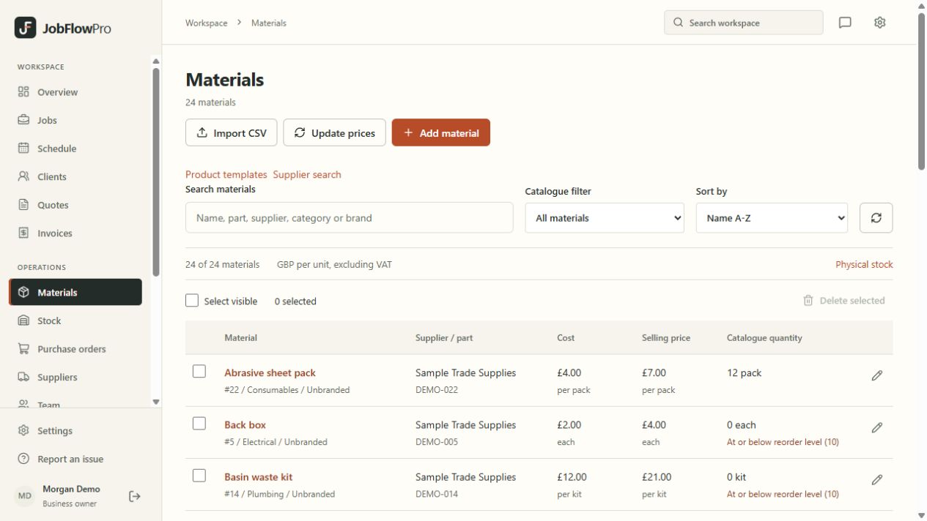Image resolution: width=927 pixels, height=521 pixels.
Task: Open the gear settings icon in the header
Action: 880,23
